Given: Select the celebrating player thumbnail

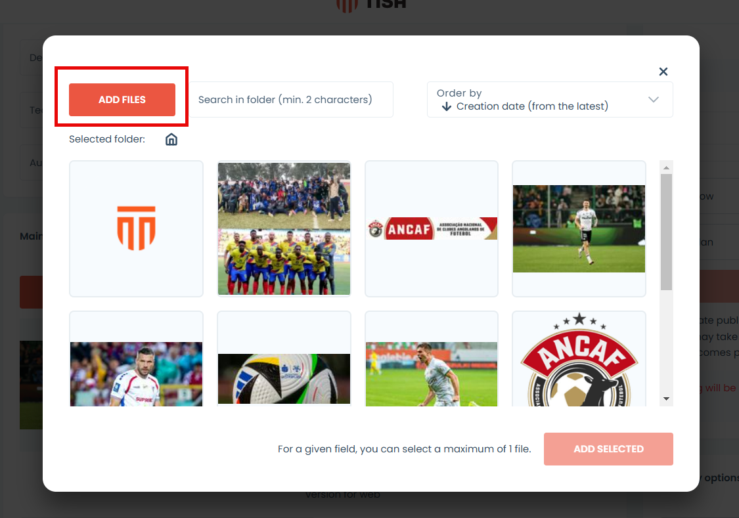Looking at the screenshot, I should click(x=431, y=359).
